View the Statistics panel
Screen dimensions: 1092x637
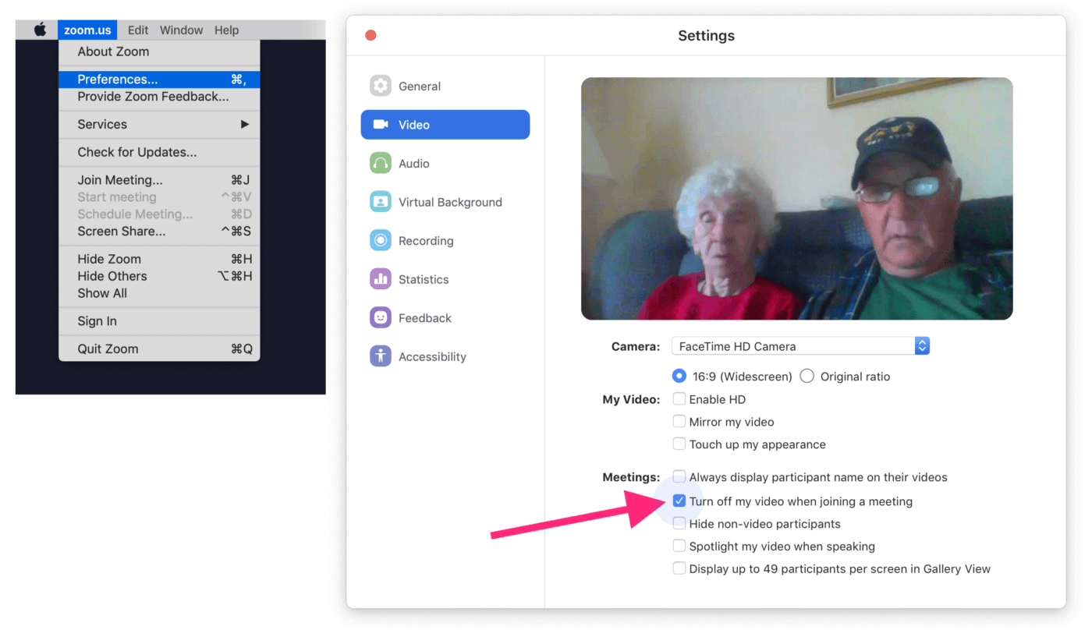point(424,278)
